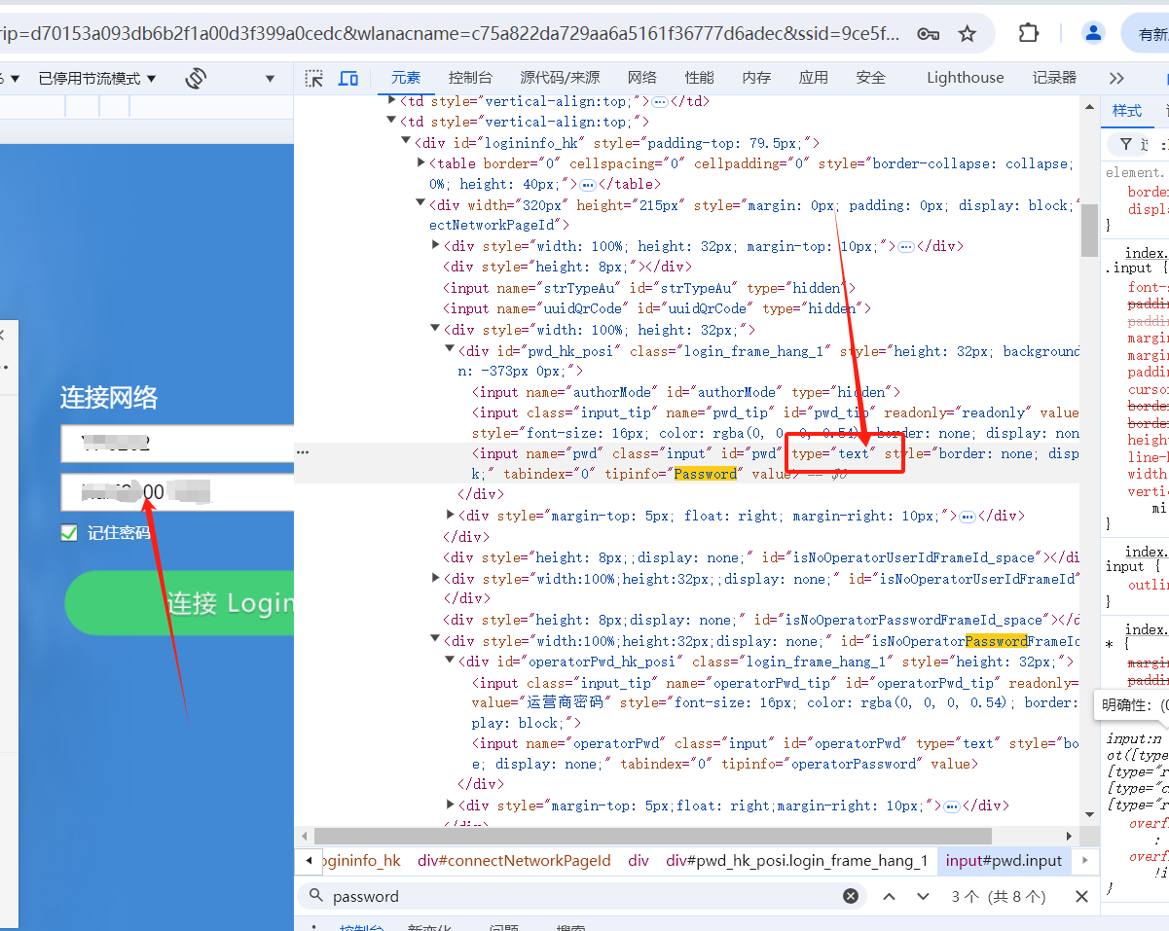Image resolution: width=1169 pixels, height=931 pixels.
Task: Collapse the pwd_hk_posi div node
Action: [450, 350]
